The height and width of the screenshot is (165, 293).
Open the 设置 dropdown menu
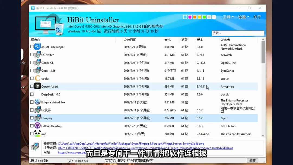pos(243,17)
